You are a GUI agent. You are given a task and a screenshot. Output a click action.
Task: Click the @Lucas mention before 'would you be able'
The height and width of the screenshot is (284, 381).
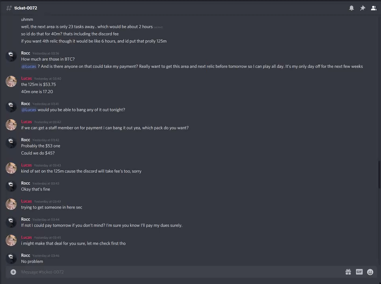(29, 110)
